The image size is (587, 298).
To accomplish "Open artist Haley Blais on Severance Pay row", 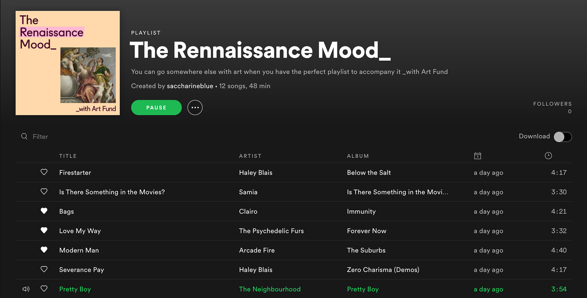I will coord(256,270).
